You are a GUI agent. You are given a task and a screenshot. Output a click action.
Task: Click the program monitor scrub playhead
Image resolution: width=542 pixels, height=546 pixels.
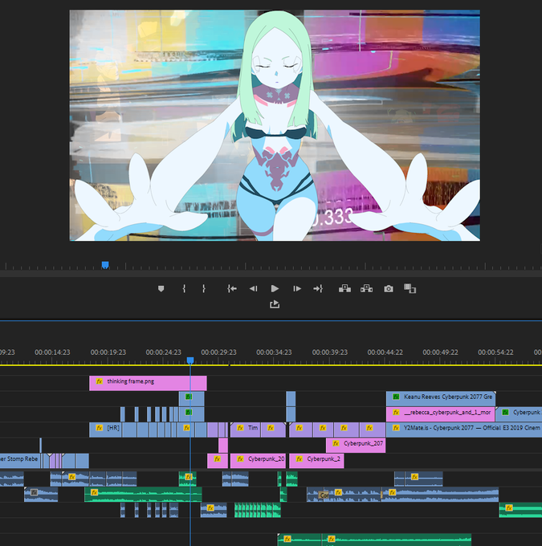pos(105,265)
